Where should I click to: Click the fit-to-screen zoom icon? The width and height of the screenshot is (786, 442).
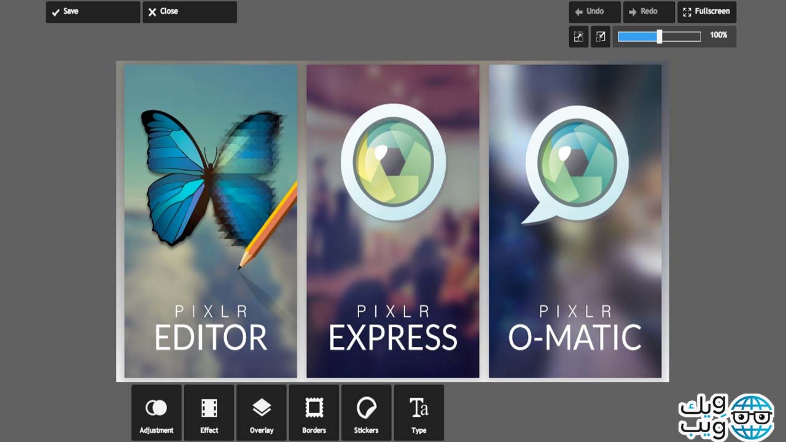click(x=579, y=37)
